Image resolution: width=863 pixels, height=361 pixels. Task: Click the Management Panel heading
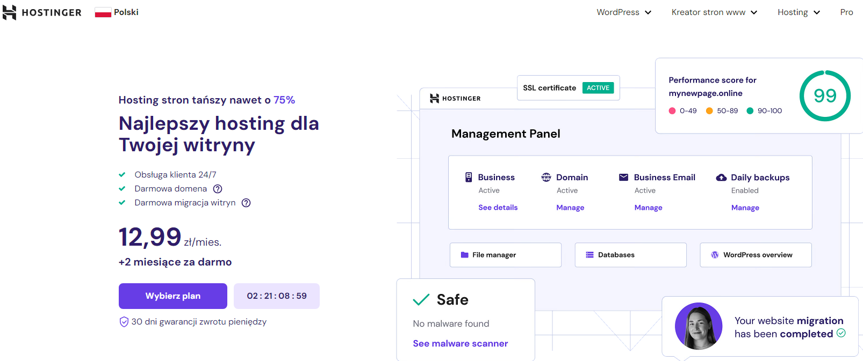tap(506, 134)
